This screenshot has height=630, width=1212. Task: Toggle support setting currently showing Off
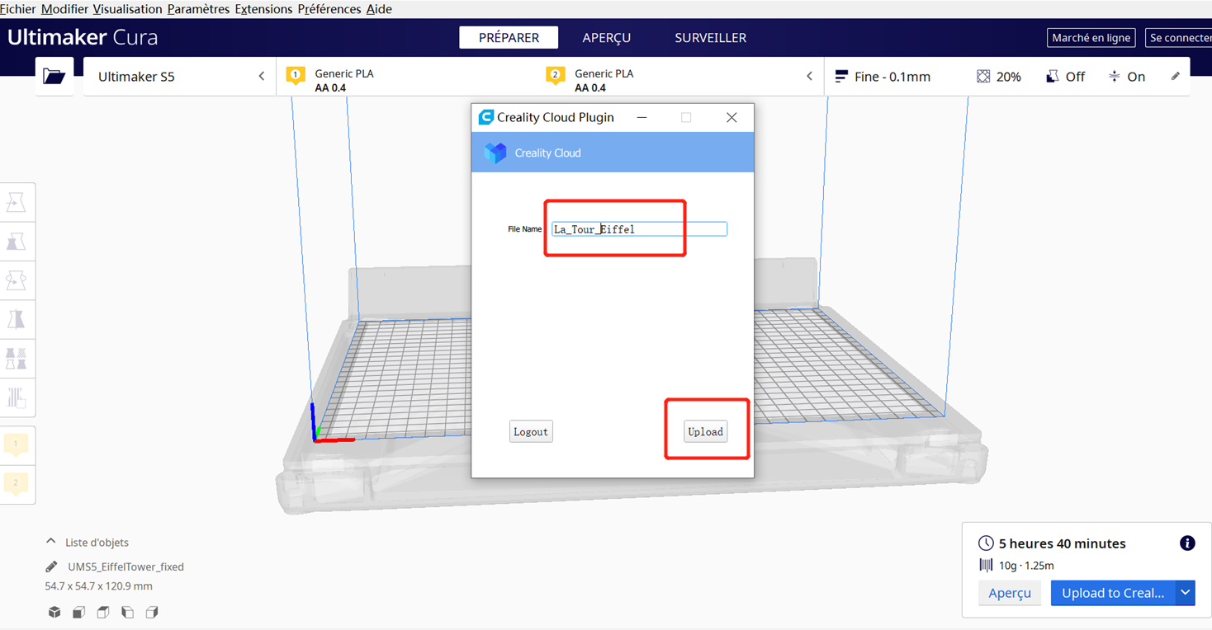(x=1065, y=76)
